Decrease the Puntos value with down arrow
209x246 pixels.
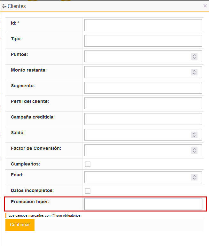(x=194, y=58)
